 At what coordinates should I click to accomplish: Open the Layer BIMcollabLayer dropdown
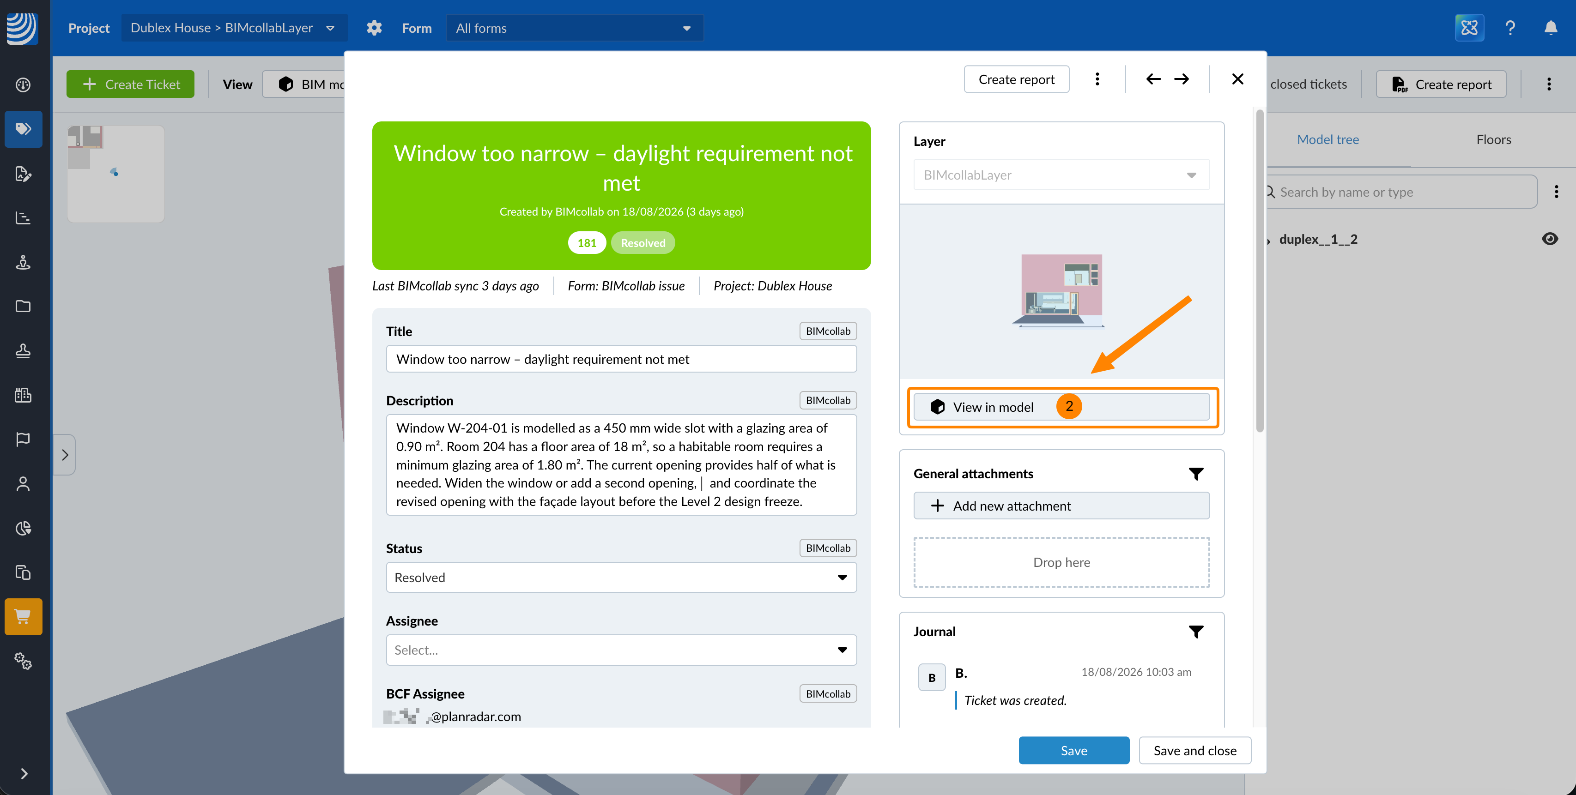coord(1061,175)
